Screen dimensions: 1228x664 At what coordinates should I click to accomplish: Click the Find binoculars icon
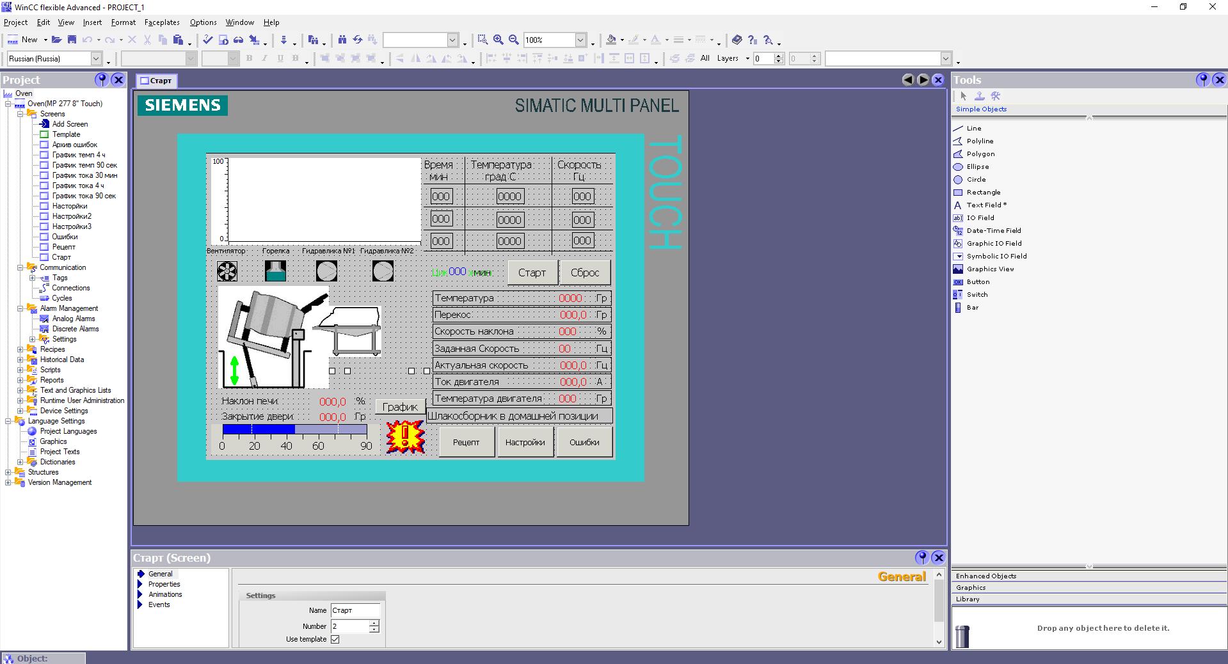pos(342,40)
